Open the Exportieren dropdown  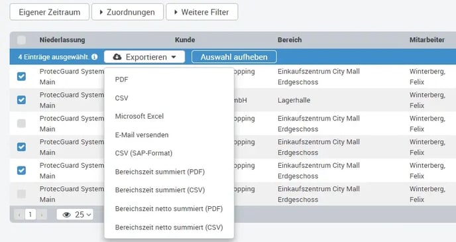[x=144, y=57]
